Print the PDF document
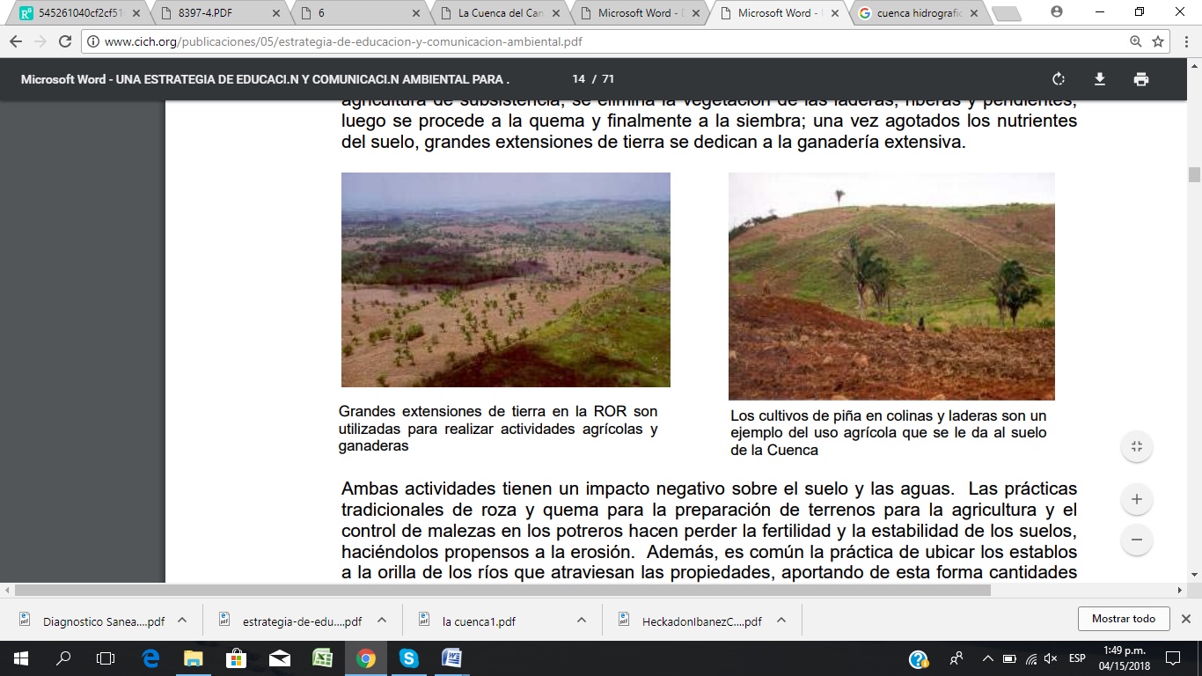The width and height of the screenshot is (1202, 676). coord(1141,79)
